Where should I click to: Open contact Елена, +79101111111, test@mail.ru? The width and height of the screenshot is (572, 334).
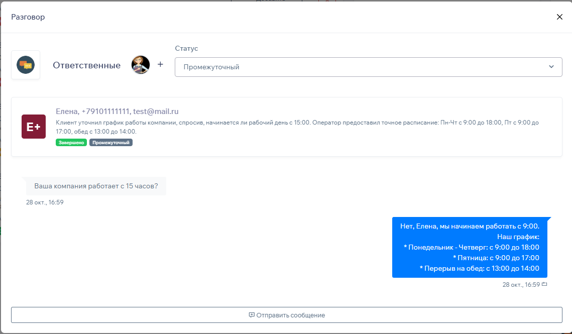pos(117,112)
